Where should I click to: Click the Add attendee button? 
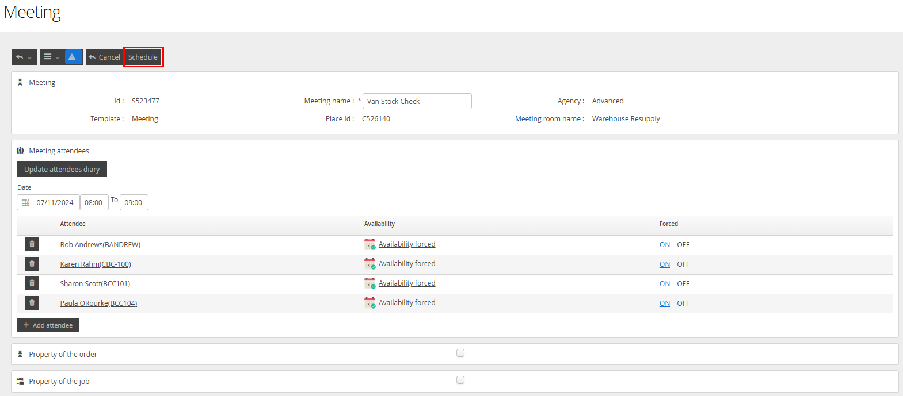(48, 325)
